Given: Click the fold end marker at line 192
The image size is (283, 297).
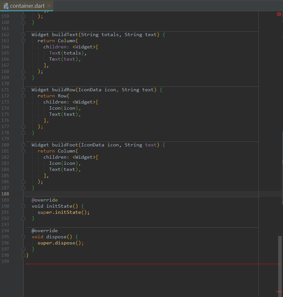Looking at the screenshot, I should pyautogui.click(x=23, y=218).
